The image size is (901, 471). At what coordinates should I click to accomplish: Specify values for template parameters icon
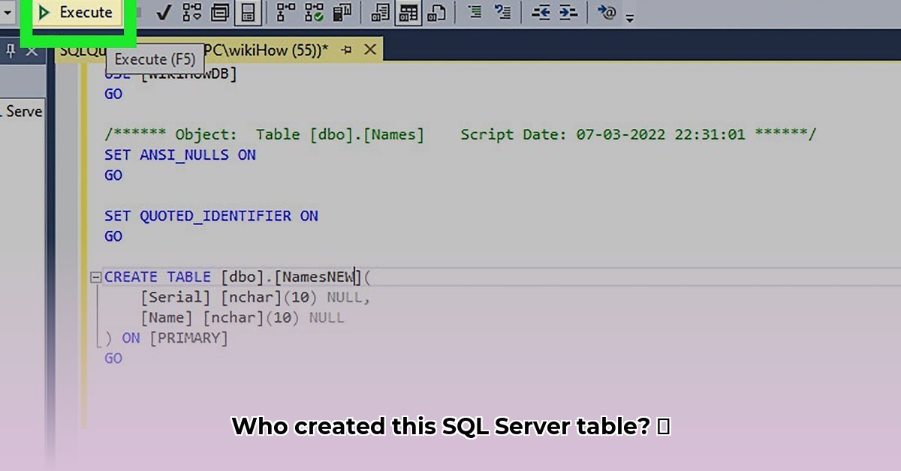coord(607,13)
